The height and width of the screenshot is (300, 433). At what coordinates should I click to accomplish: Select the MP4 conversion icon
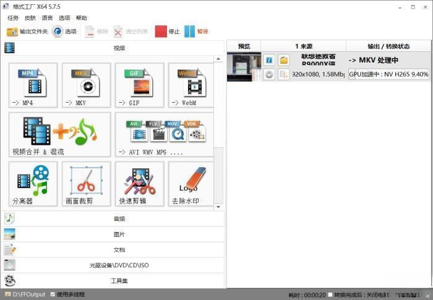(x=33, y=85)
